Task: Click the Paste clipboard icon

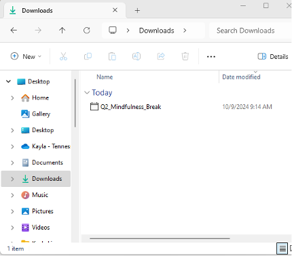Action: point(112,56)
